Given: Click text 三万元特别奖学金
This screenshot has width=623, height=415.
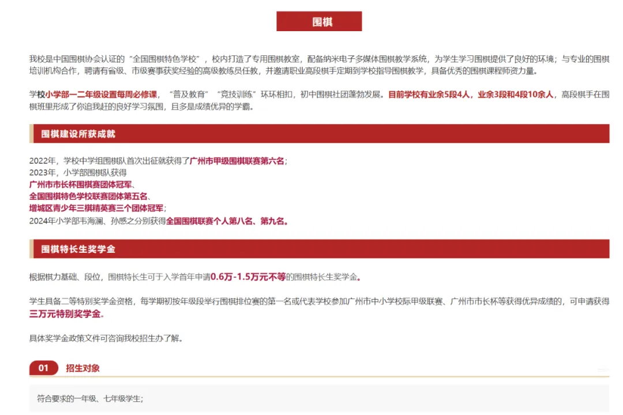Looking at the screenshot, I should tap(65, 314).
